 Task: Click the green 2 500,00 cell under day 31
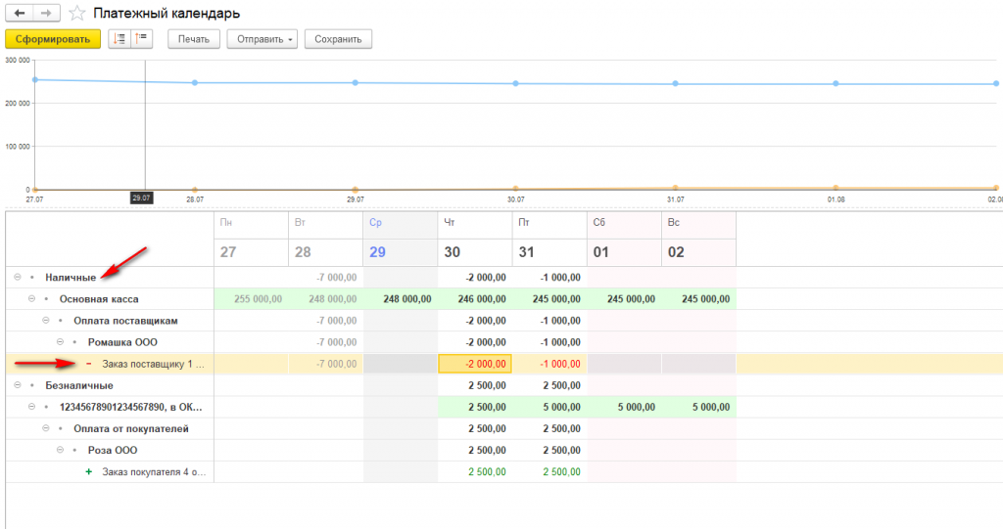coord(549,471)
